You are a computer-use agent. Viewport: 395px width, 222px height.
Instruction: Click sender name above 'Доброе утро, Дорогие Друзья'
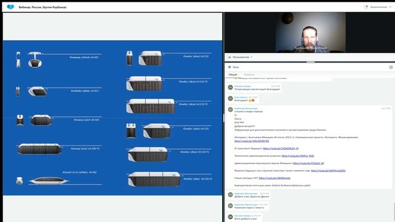pos(246,193)
